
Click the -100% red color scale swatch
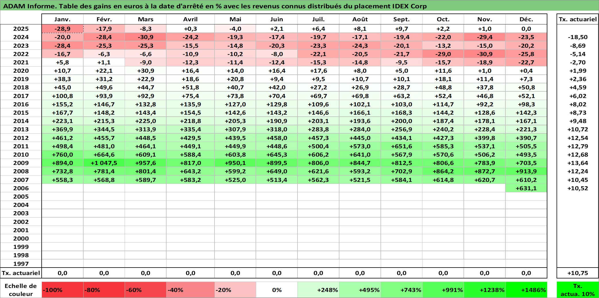coord(62,290)
